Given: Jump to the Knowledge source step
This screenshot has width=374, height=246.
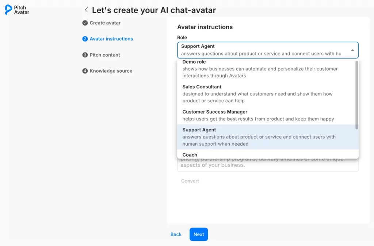Looking at the screenshot, I should (111, 71).
